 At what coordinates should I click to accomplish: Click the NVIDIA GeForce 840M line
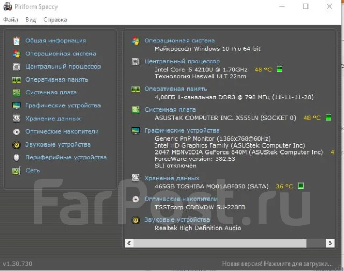click(239, 152)
